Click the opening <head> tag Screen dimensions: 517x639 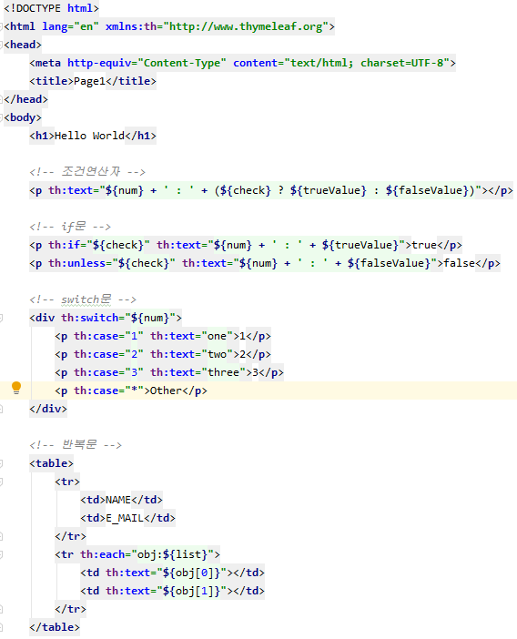23,45
